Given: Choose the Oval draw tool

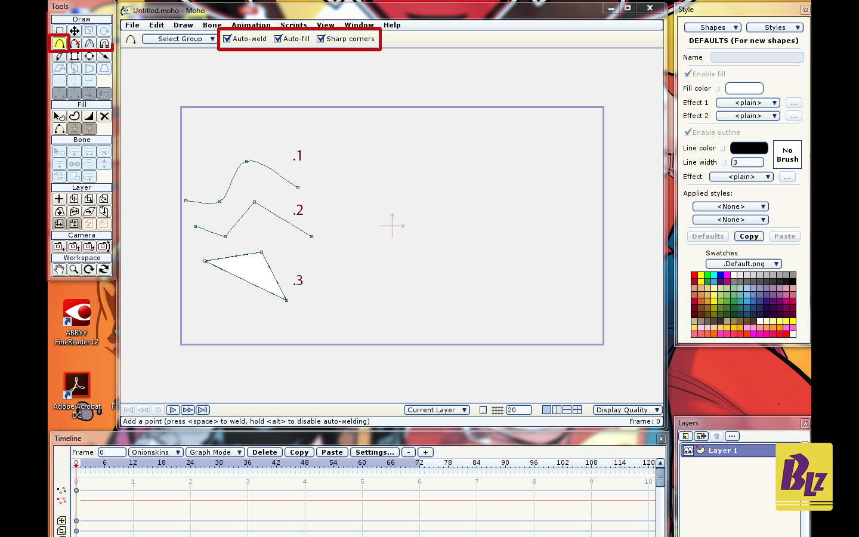Looking at the screenshot, I should click(89, 56).
